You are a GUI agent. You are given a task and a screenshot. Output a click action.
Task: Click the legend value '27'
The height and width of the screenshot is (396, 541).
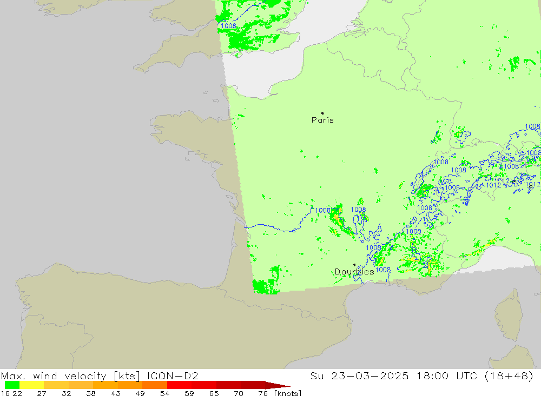42,393
